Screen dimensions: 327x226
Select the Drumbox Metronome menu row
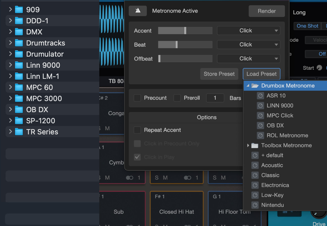[x=285, y=86]
